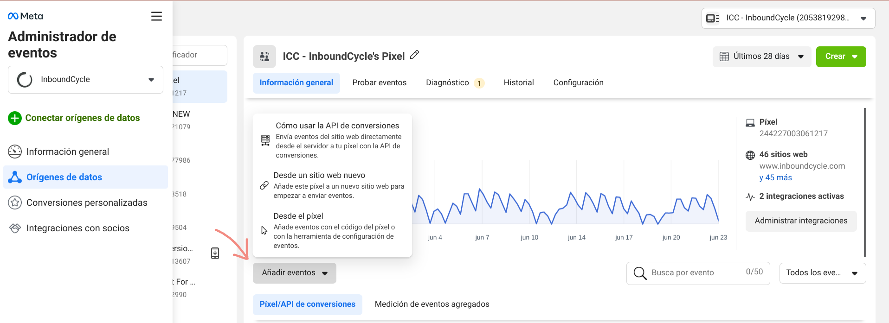The width and height of the screenshot is (889, 323).
Task: Click the Administrar integraciones button
Action: point(801,221)
